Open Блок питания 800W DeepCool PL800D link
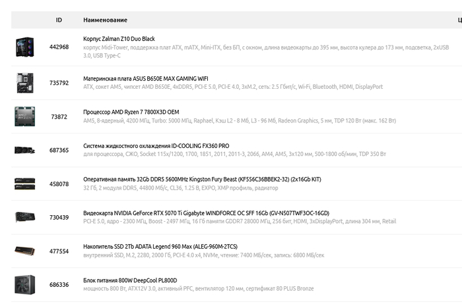Viewport: 462px width, 304px height. (x=130, y=280)
